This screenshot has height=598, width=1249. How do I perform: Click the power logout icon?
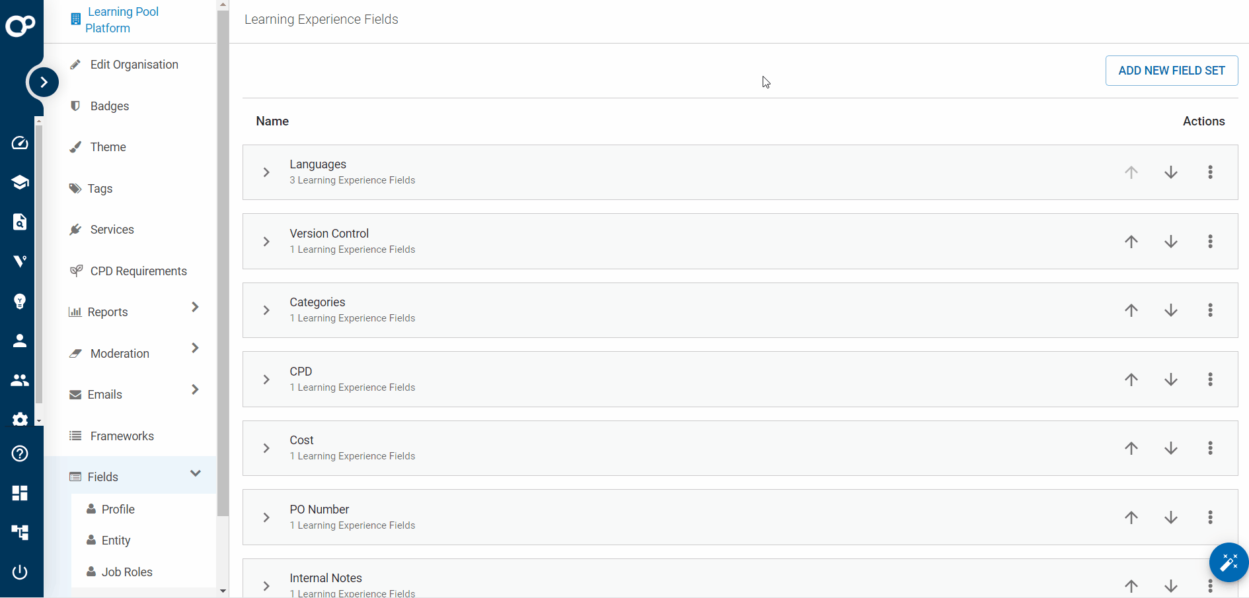[20, 572]
